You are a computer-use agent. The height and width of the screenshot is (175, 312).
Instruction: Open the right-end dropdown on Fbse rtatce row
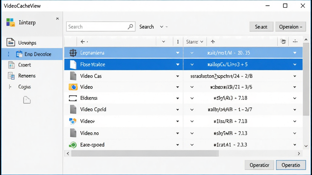pos(295,64)
